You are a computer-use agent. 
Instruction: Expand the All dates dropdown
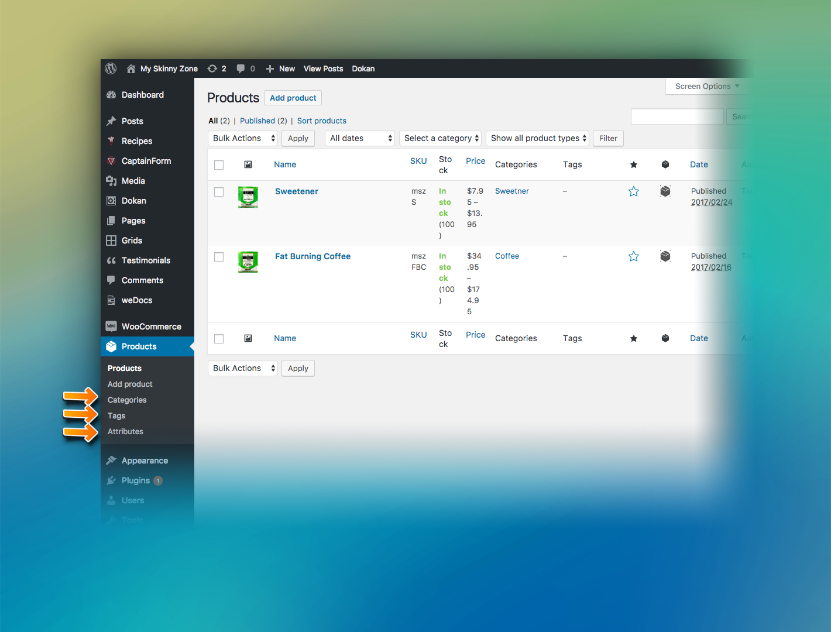click(360, 138)
